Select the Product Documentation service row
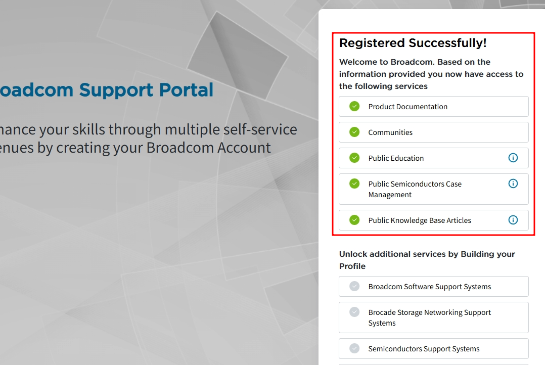Screen dimensions: 545x365 point(434,106)
